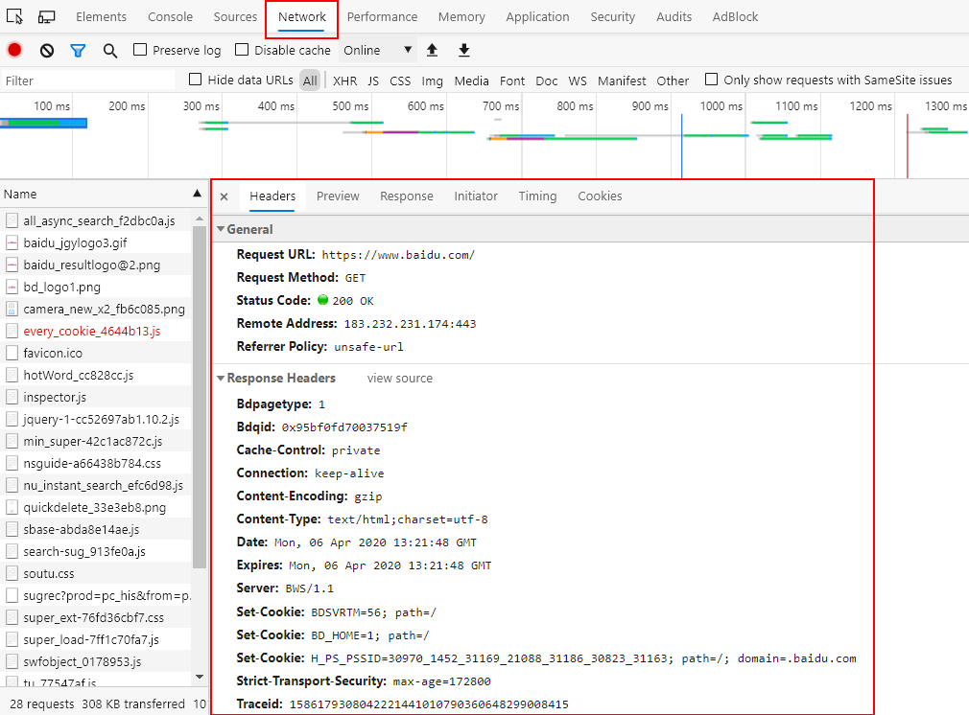The height and width of the screenshot is (715, 969).
Task: Open the Performance panel
Action: [382, 16]
